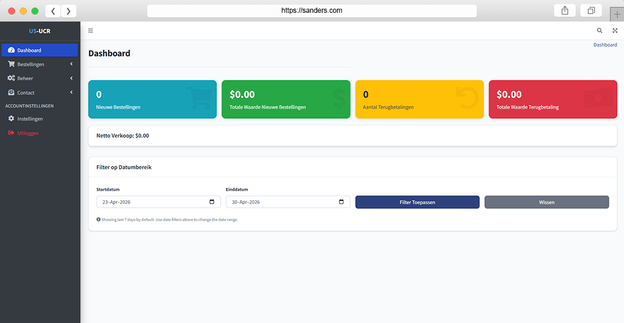Click the browser back arrow
The width and height of the screenshot is (624, 323).
53,10
